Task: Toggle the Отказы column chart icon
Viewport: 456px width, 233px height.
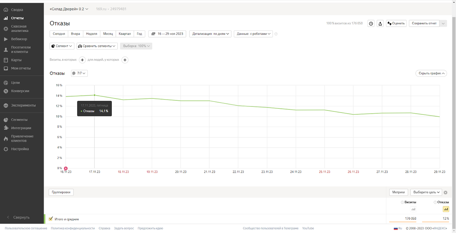Action: [x=446, y=209]
